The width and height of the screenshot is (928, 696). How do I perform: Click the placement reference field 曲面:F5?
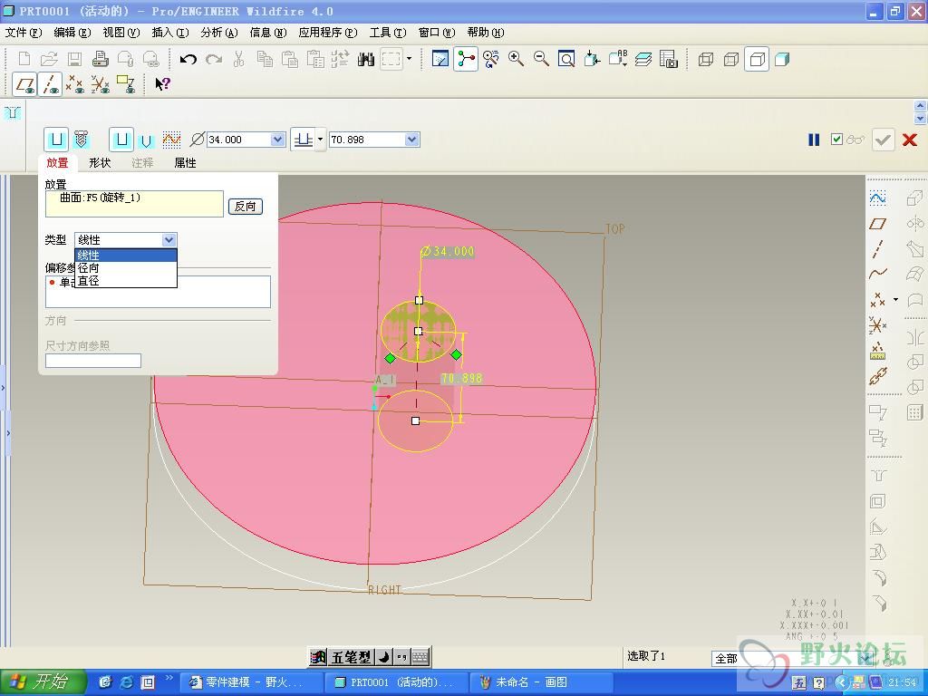point(134,204)
